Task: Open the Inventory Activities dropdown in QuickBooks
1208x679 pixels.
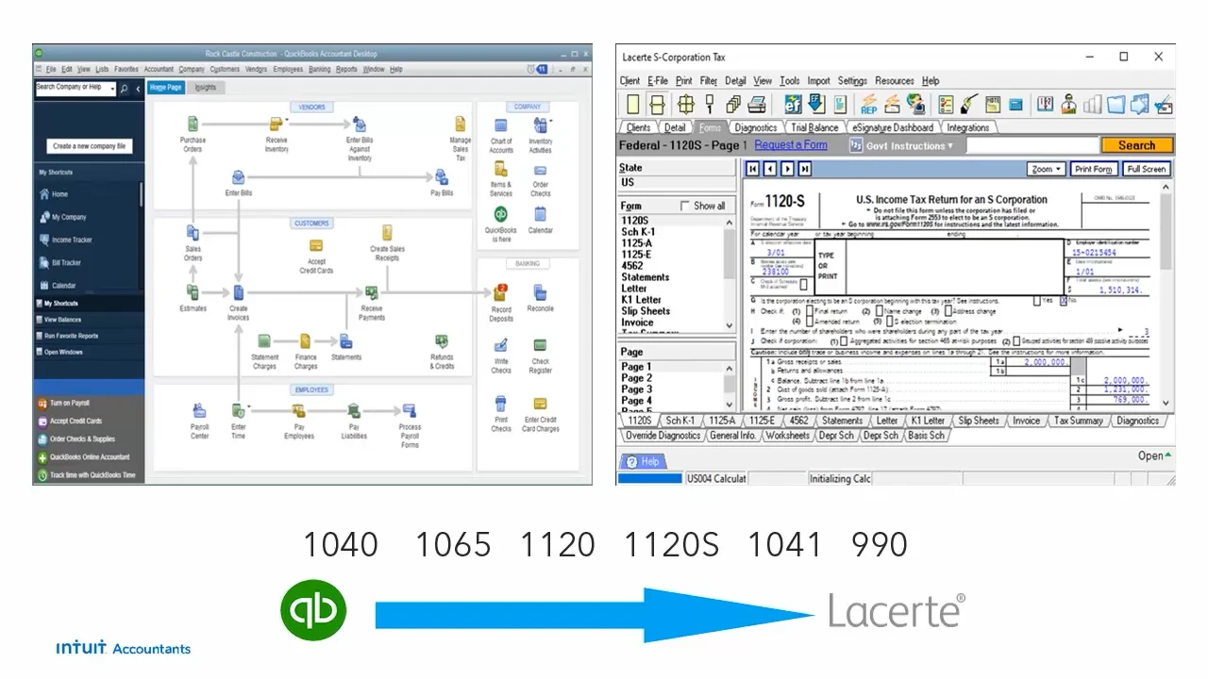Action: pyautogui.click(x=550, y=120)
